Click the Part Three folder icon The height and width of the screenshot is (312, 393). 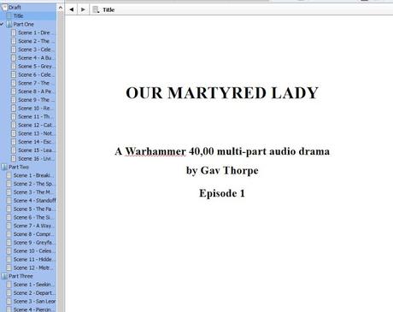(x=4, y=276)
